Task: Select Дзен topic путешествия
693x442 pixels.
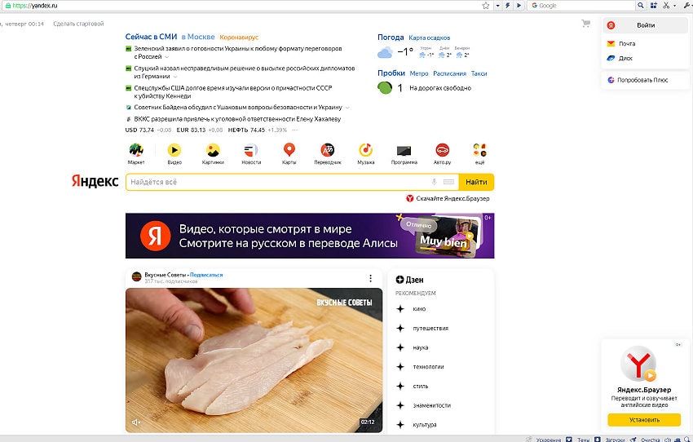Action: coord(430,329)
